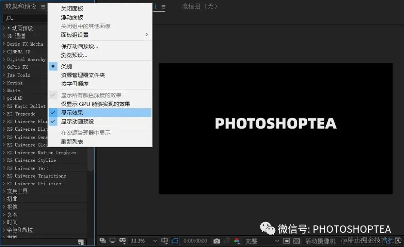Open the 33.3% magnification dropdown
404x247 pixels.
tap(143, 241)
